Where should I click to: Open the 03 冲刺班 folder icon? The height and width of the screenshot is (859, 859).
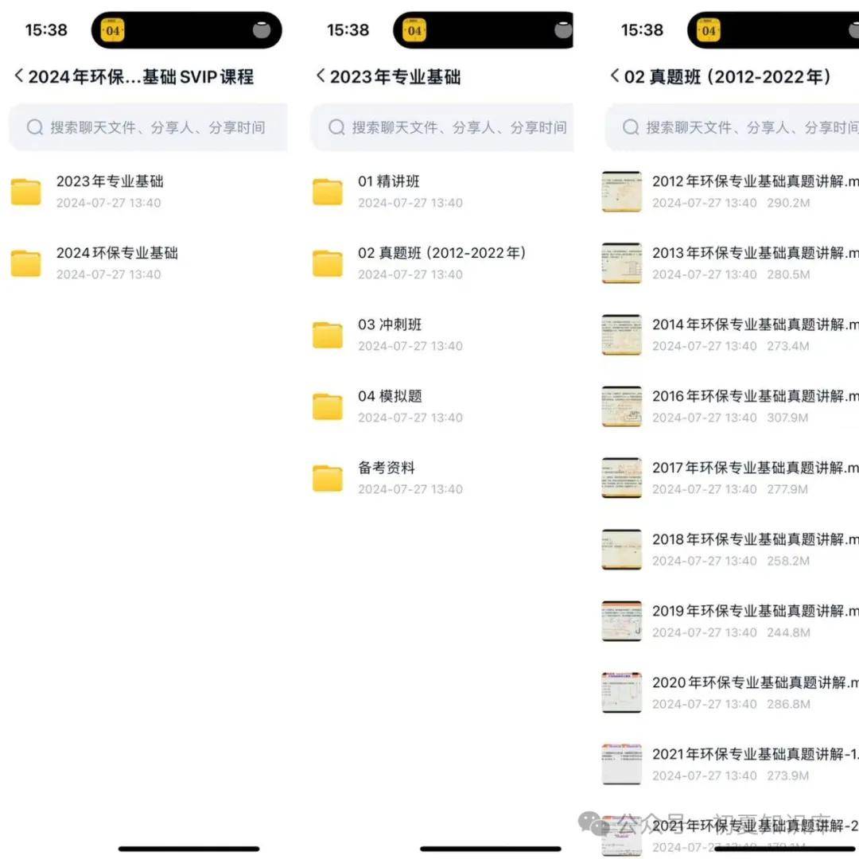click(x=328, y=336)
